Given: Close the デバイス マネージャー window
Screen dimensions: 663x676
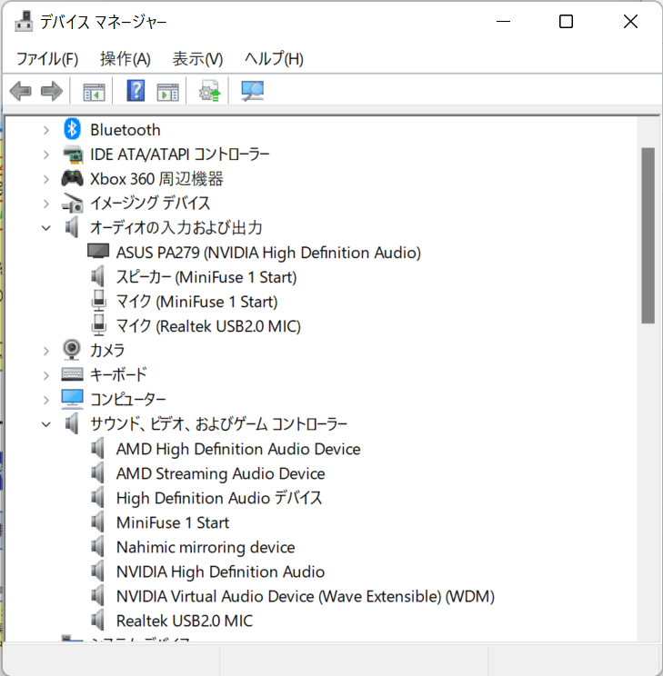Looking at the screenshot, I should pos(630,21).
